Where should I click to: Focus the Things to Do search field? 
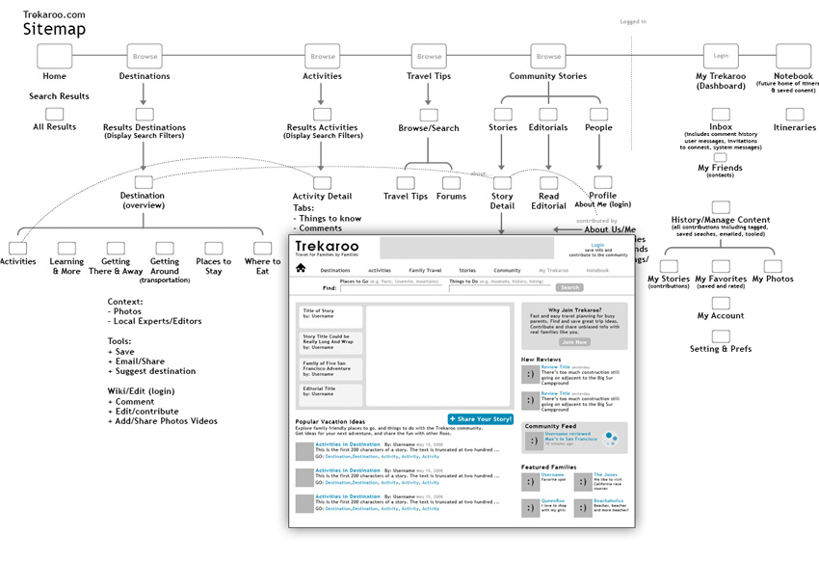click(x=500, y=287)
